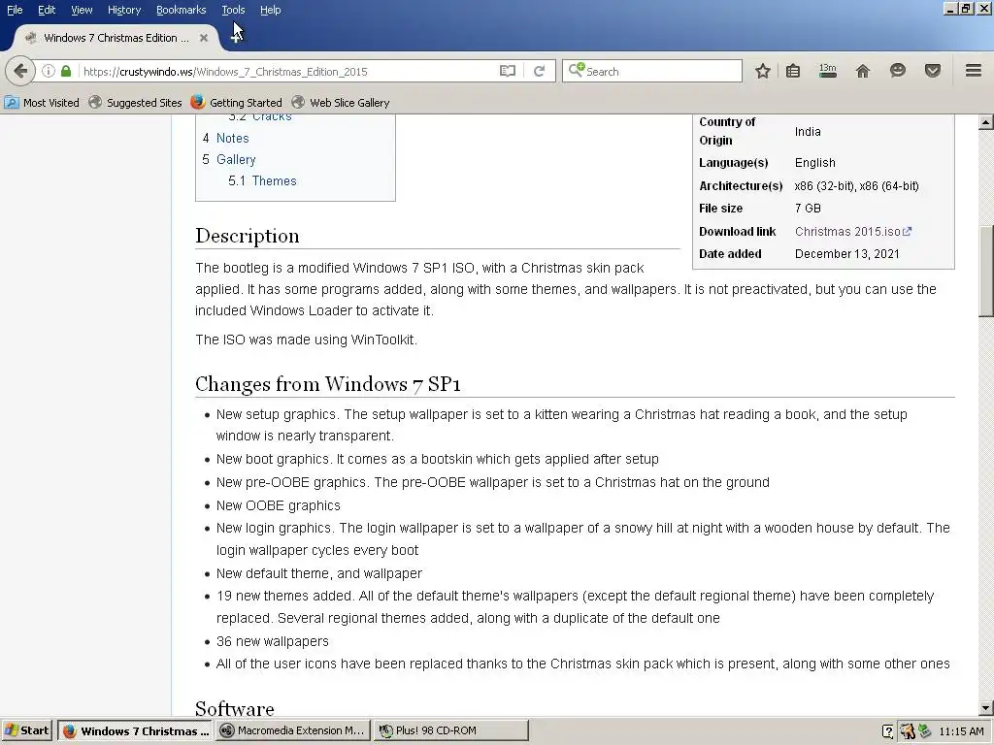Image resolution: width=994 pixels, height=745 pixels.
Task: Click the "36 new wallpapers" bullet
Action: tap(273, 642)
